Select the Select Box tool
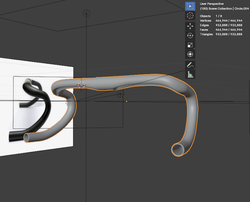Viewport: 250px width, 202px height. [190, 6]
